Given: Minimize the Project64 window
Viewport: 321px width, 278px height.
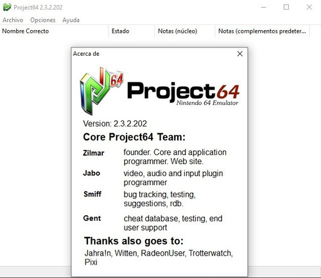Looking at the screenshot, I should pos(264,7).
